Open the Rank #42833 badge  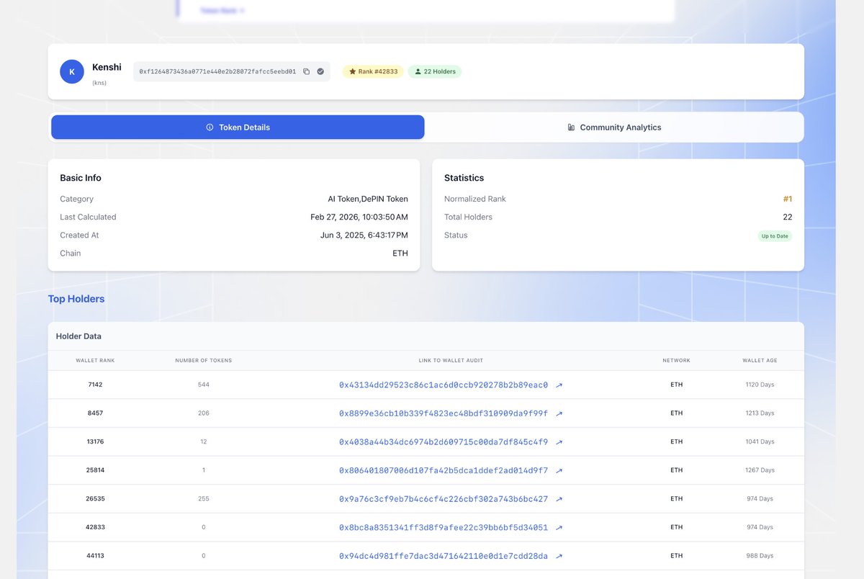point(372,71)
